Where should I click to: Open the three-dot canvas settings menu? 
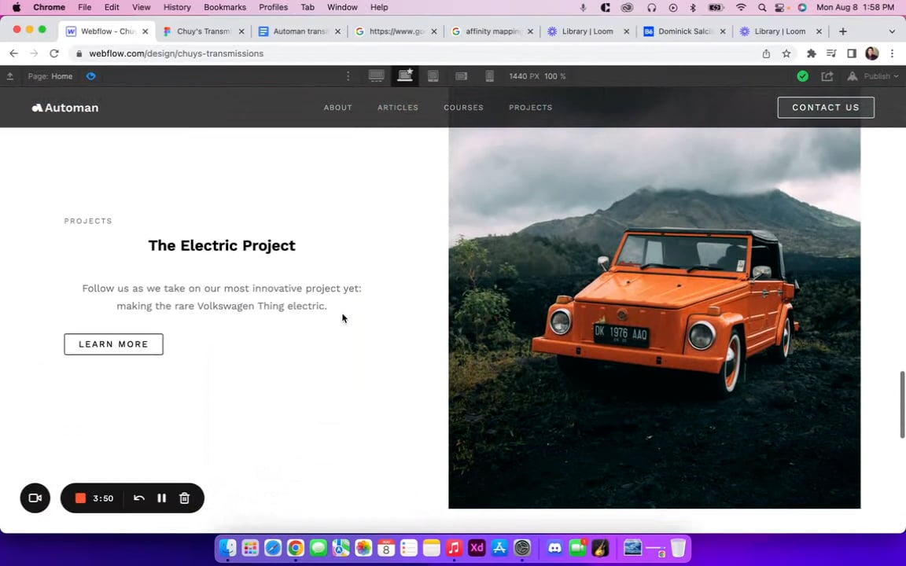[x=348, y=76]
